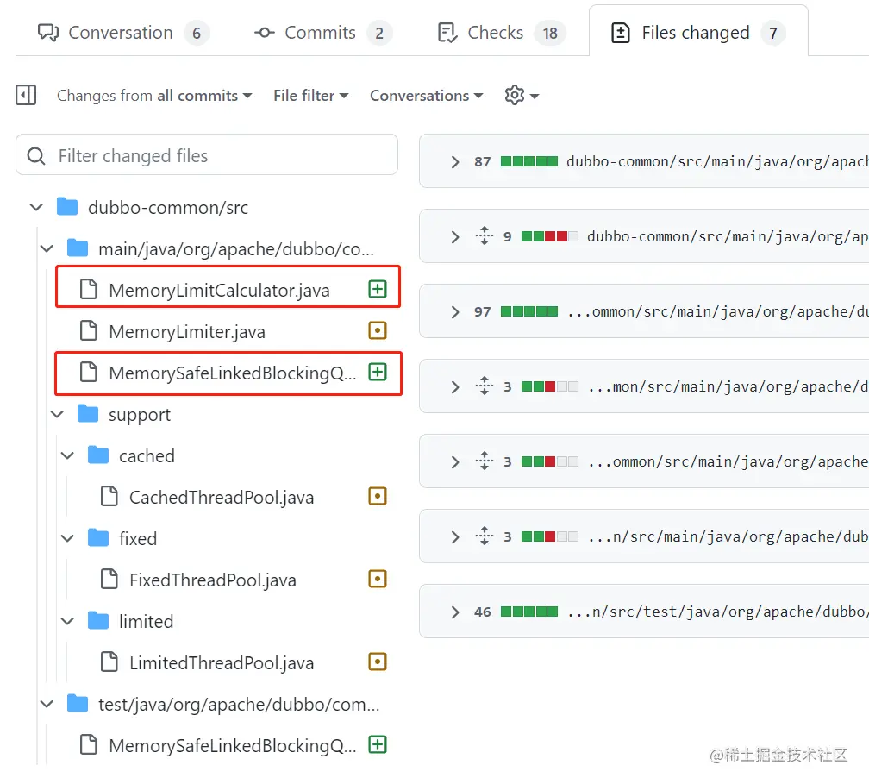
Task: Click the file icon of MemoryLimiter.java
Action: [89, 331]
